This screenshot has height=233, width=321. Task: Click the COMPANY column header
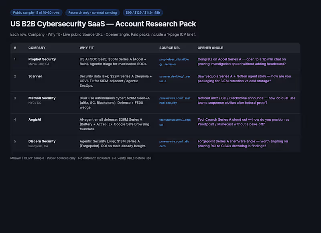coord(37,48)
